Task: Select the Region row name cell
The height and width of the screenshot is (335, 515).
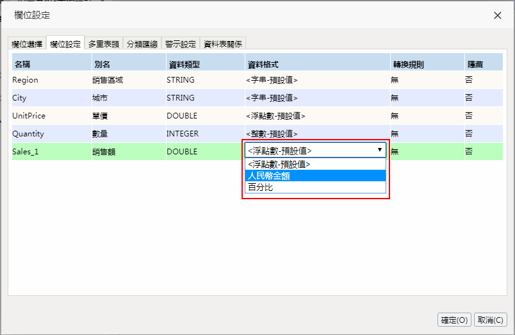Action: 26,80
